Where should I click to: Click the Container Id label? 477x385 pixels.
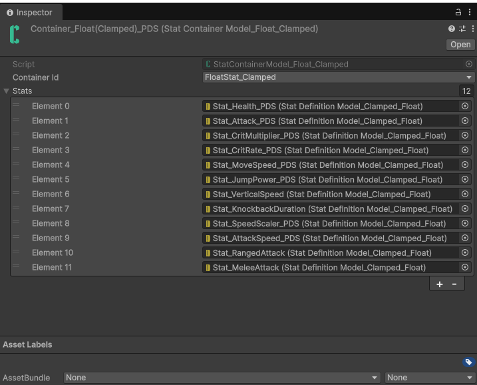point(36,77)
